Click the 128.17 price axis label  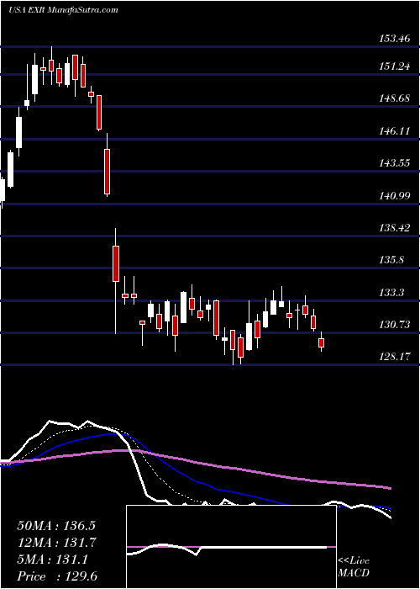[x=394, y=356]
